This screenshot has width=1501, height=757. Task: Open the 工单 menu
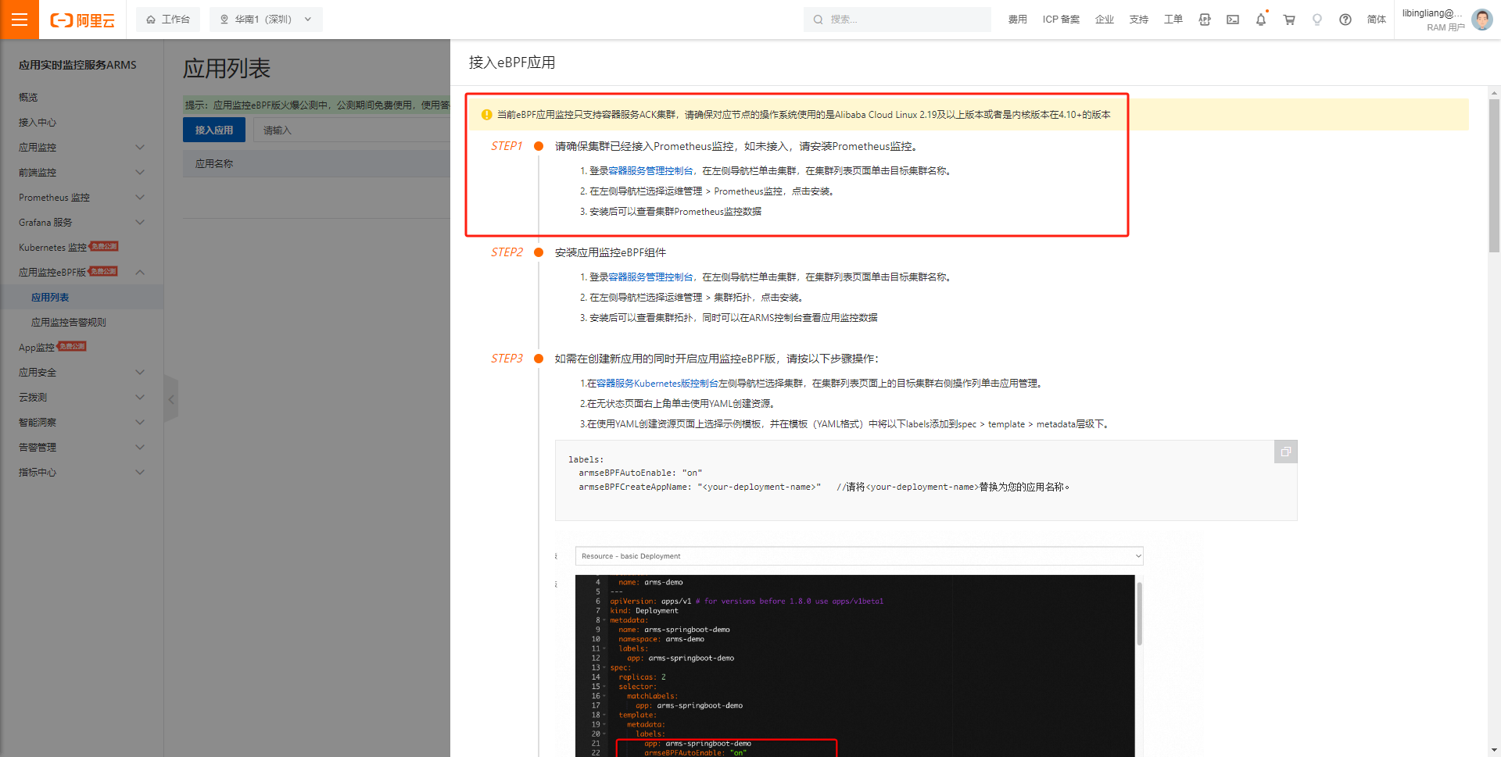pyautogui.click(x=1173, y=20)
